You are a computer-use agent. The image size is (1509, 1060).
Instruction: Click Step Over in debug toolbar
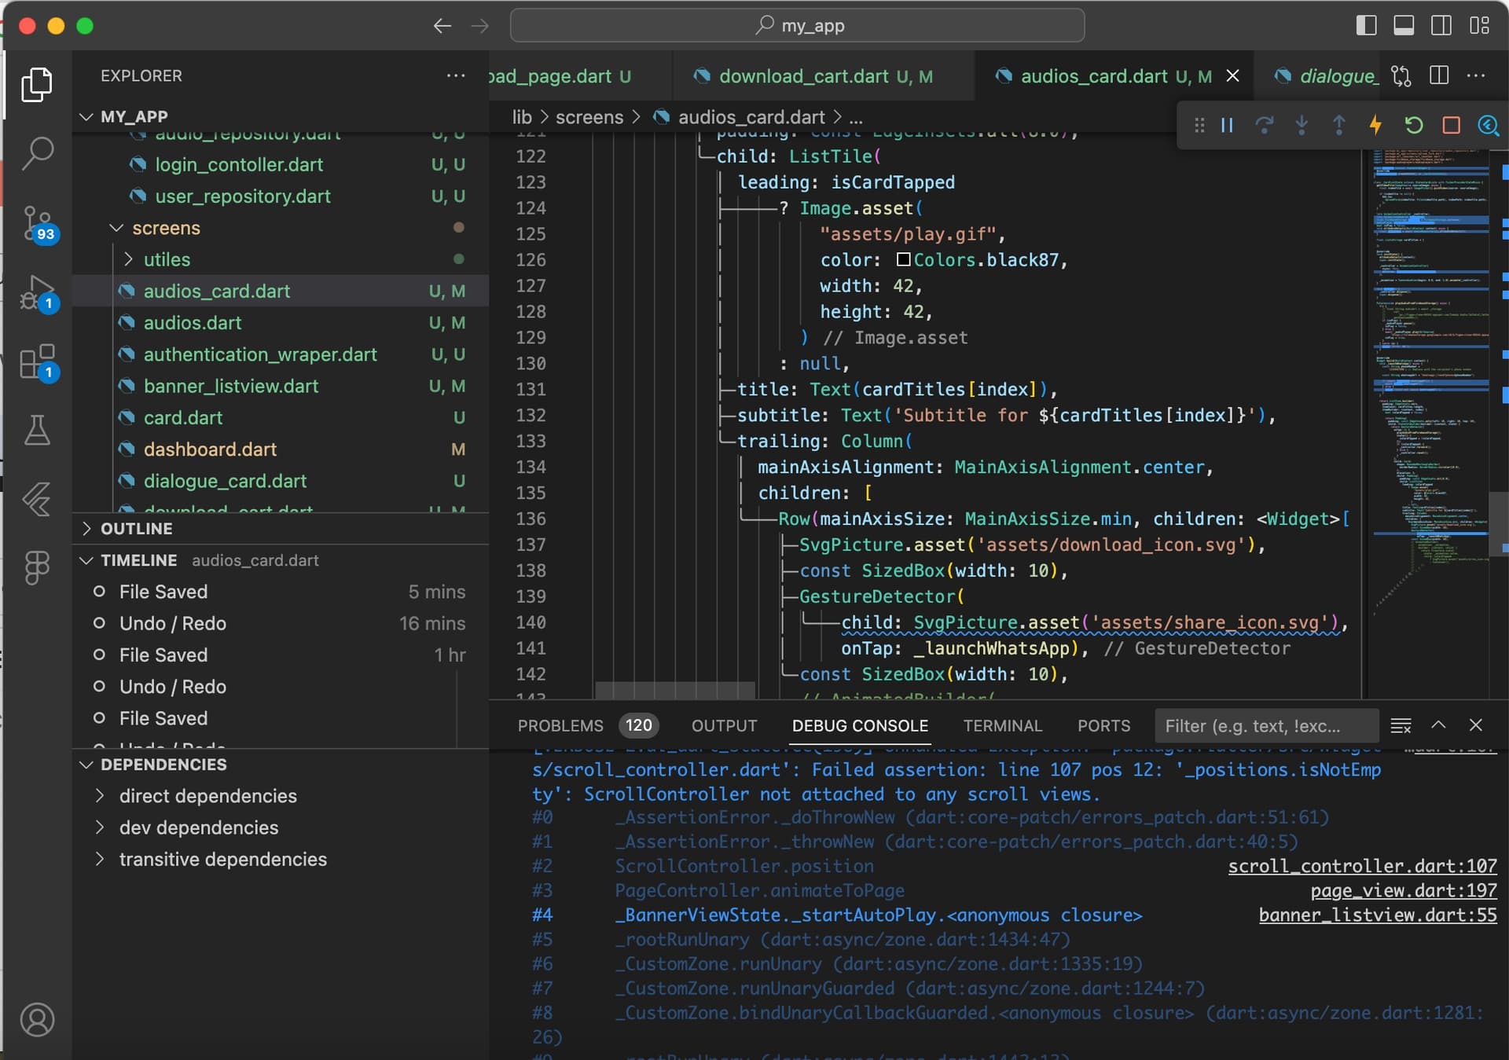point(1264,125)
